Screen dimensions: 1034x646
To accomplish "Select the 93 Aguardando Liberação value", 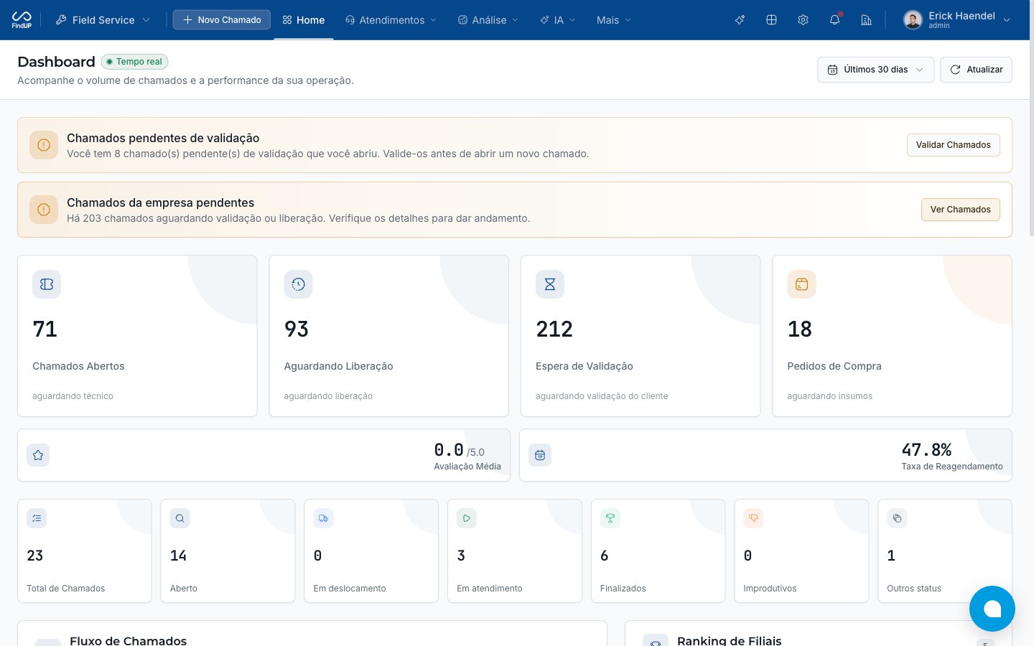I will (x=296, y=329).
